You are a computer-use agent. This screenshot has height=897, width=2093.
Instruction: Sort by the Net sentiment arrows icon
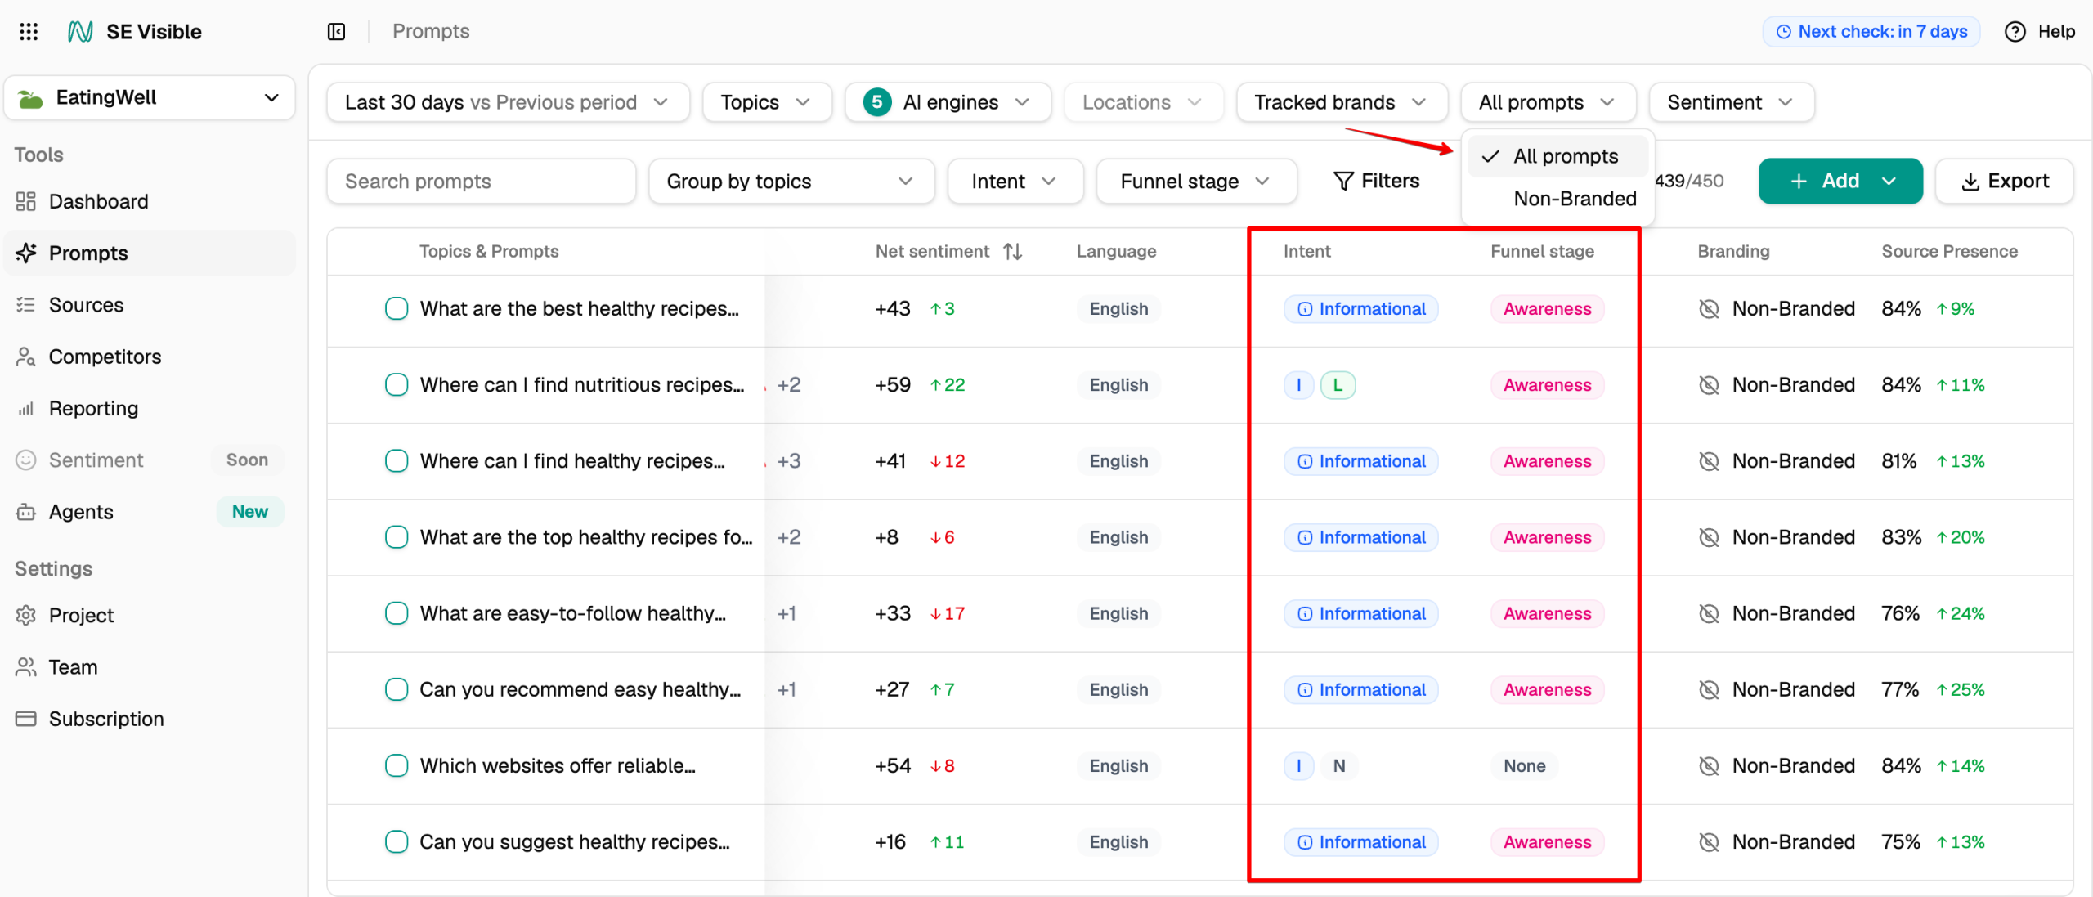click(x=1013, y=251)
